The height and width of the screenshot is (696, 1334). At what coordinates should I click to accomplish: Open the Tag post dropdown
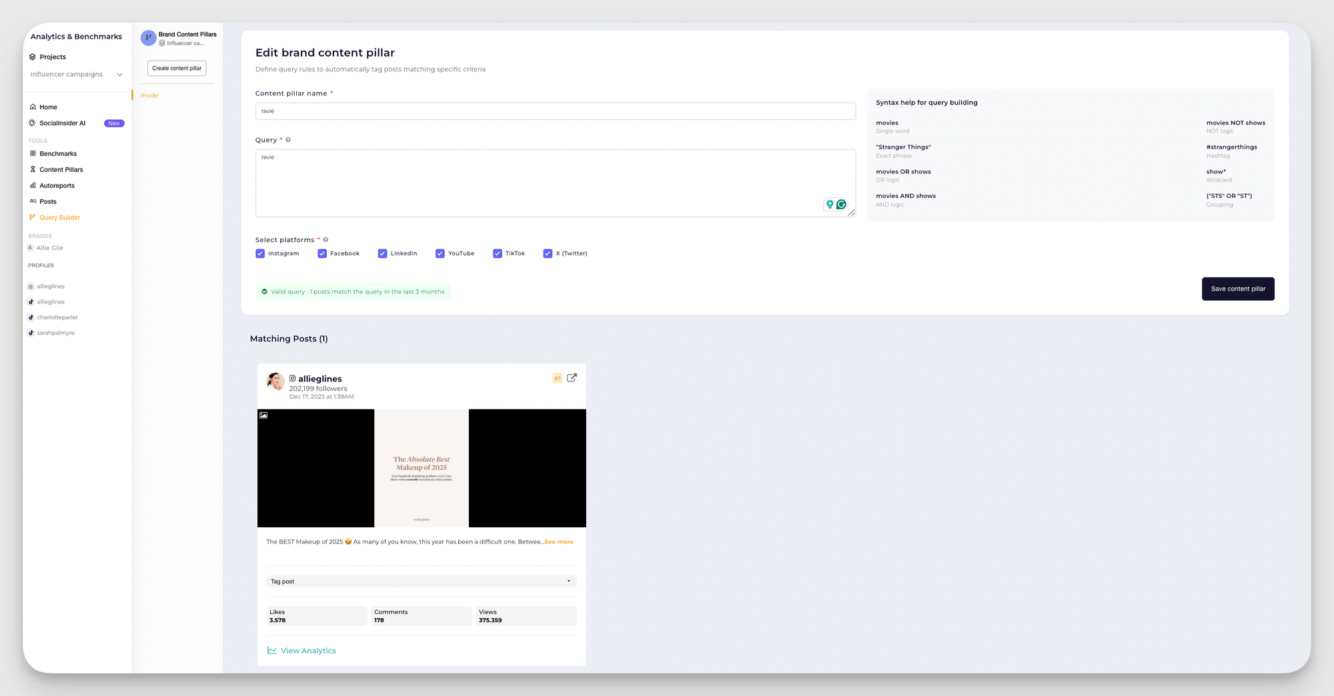point(421,581)
